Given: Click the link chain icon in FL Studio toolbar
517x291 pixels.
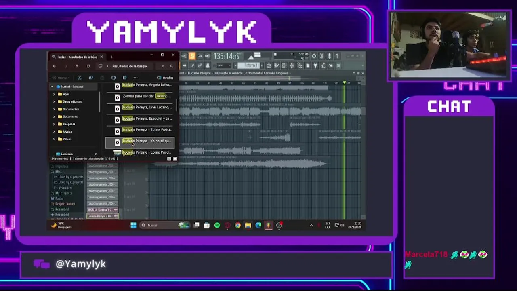Looking at the screenshot, I should pyautogui.click(x=200, y=65).
